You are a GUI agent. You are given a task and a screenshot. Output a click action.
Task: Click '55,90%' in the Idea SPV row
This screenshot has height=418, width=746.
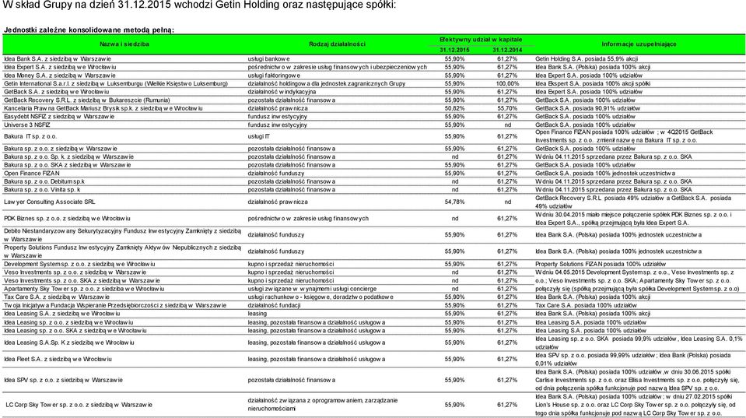point(454,380)
